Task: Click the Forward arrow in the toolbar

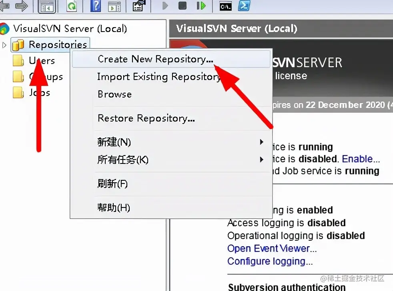Action: (21, 6)
